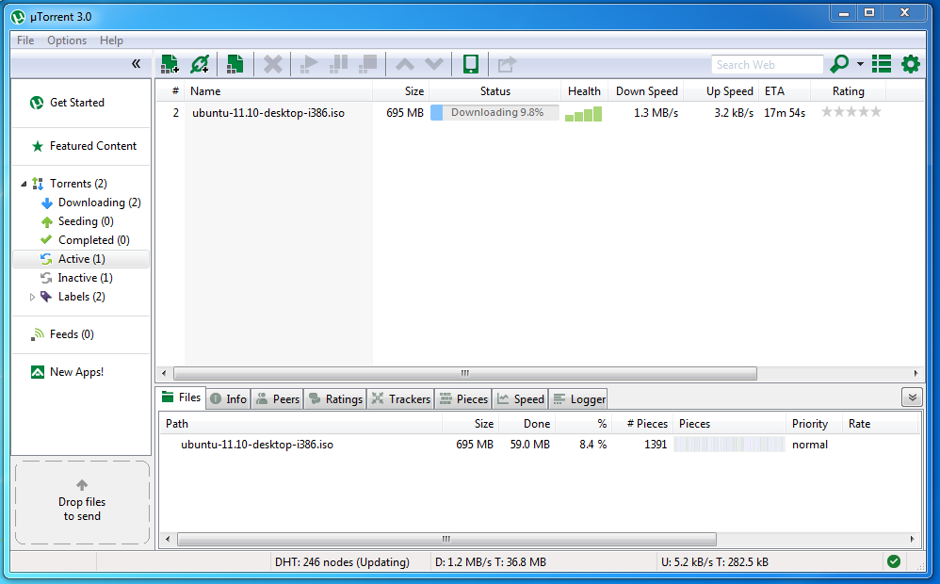Click torrent list horizontal scrollbar thumb
This screenshot has width=940, height=584.
point(465,373)
